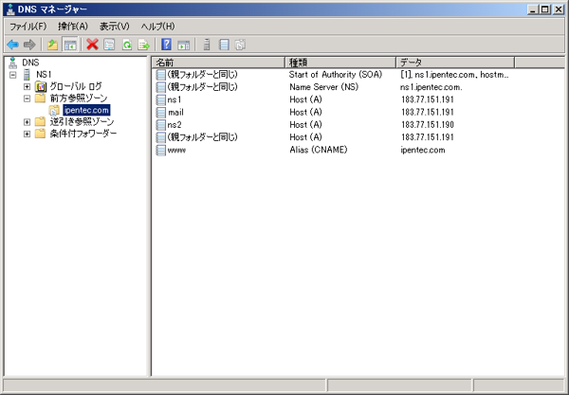Select the ns1 record name
Screen dimensions: 569x395
pyautogui.click(x=174, y=99)
